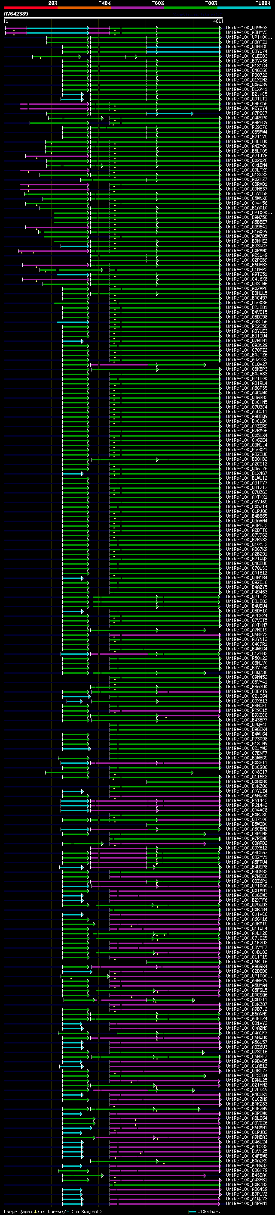
Task: Open hit UniRef100_Q39603
Action: [x=247, y=28]
